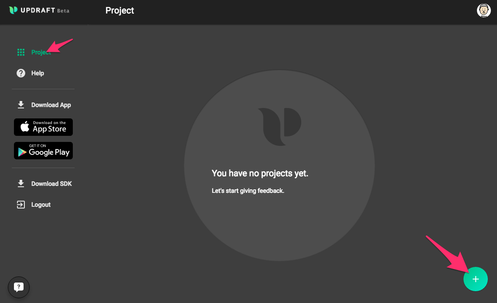Click the Project page title

point(119,10)
